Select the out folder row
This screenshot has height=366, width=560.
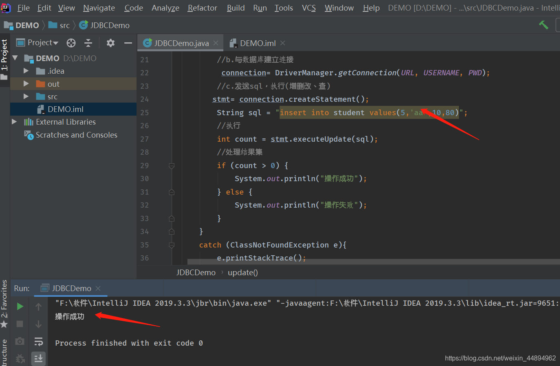[x=73, y=83]
